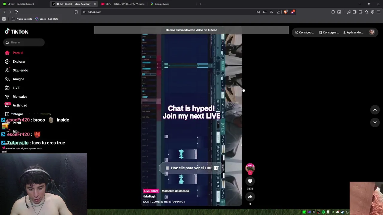Open the apps grid in bookmarks bar
The height and width of the screenshot is (215, 383).
coord(4,19)
